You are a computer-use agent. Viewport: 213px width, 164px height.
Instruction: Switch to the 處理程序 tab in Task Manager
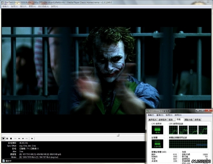[163, 120]
